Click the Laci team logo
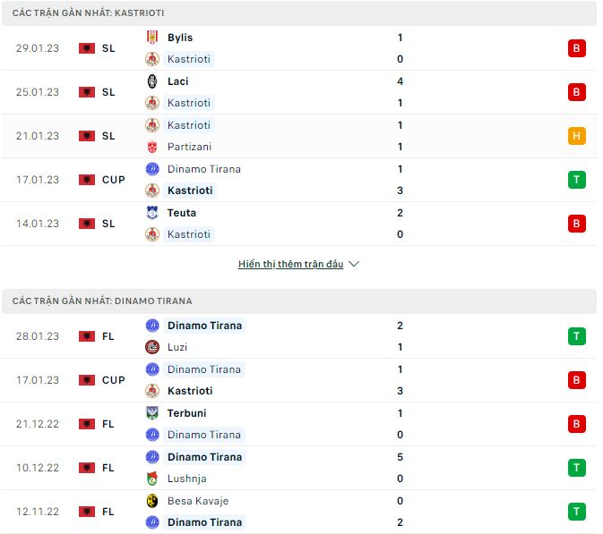 pos(152,81)
